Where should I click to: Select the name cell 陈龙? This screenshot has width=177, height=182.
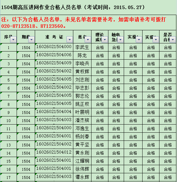[x=82, y=56]
